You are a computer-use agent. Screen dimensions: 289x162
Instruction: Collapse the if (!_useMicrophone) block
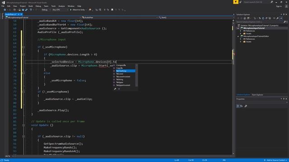click(x=23, y=92)
